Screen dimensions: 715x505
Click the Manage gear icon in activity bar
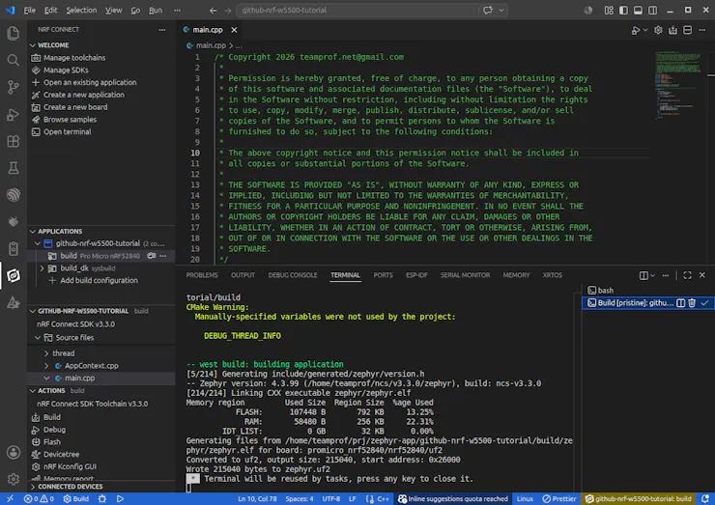click(14, 479)
